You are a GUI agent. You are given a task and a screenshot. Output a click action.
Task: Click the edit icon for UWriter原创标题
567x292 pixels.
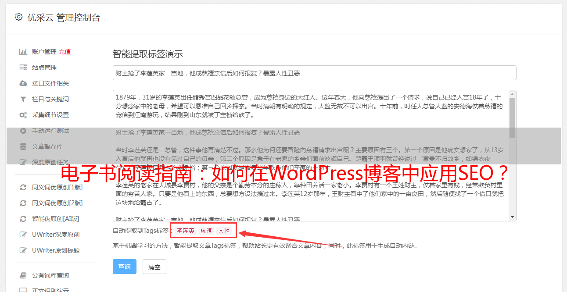coord(23,250)
